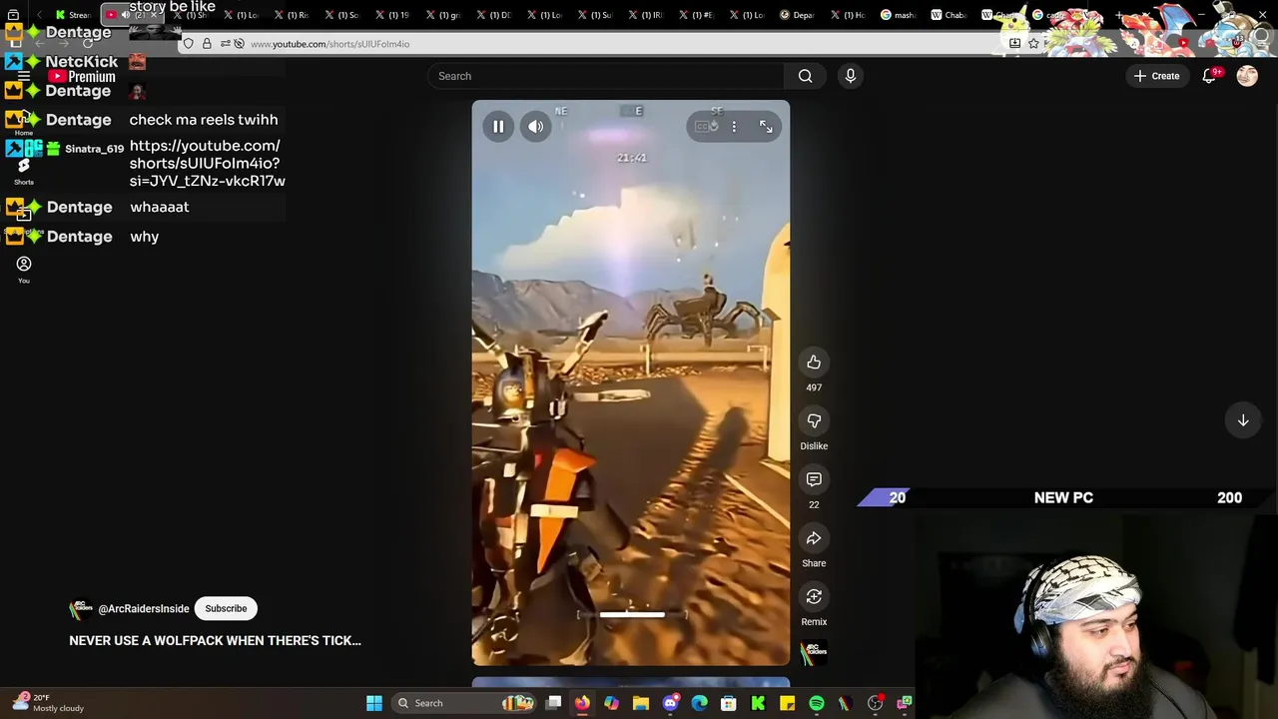
Task: Open the comments showing 22
Action: (x=814, y=480)
